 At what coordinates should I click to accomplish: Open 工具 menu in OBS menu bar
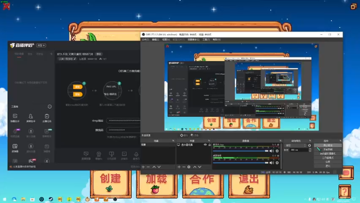coord(206,40)
